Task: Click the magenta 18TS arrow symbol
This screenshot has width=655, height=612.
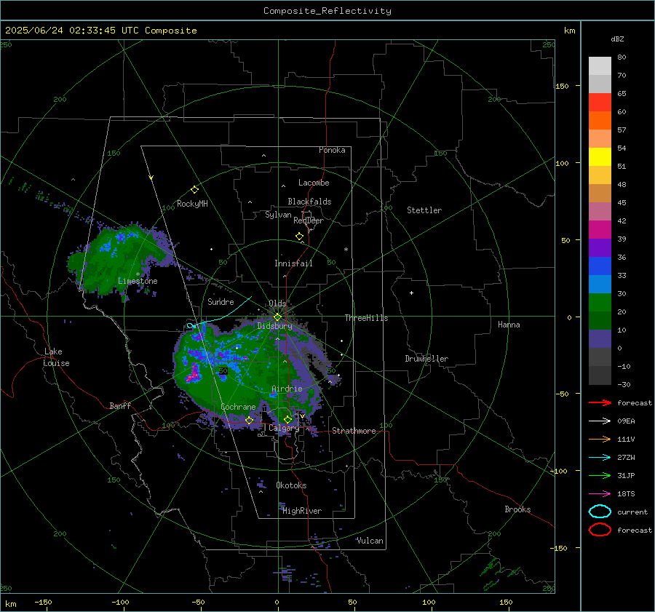Action: point(600,494)
